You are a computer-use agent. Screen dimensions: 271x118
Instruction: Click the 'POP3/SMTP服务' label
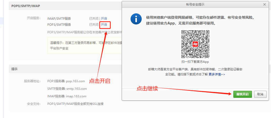(x=59, y=25)
